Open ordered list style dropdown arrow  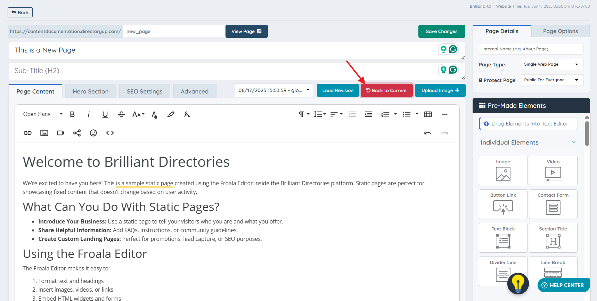click(x=395, y=114)
